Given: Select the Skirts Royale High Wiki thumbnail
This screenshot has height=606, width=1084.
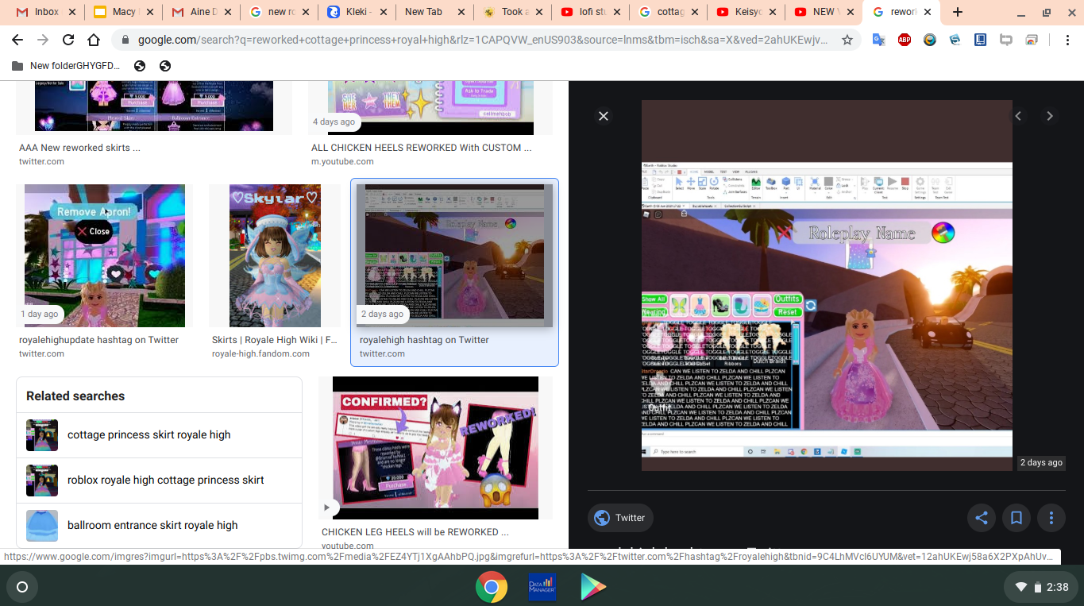Looking at the screenshot, I should point(275,256).
